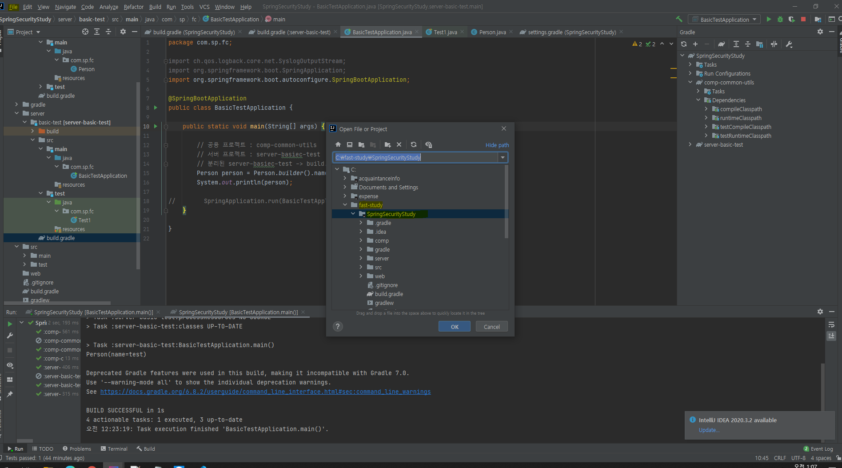Go to home directory in Open File dialog
Screen dimensions: 842x468
[x=338, y=145]
